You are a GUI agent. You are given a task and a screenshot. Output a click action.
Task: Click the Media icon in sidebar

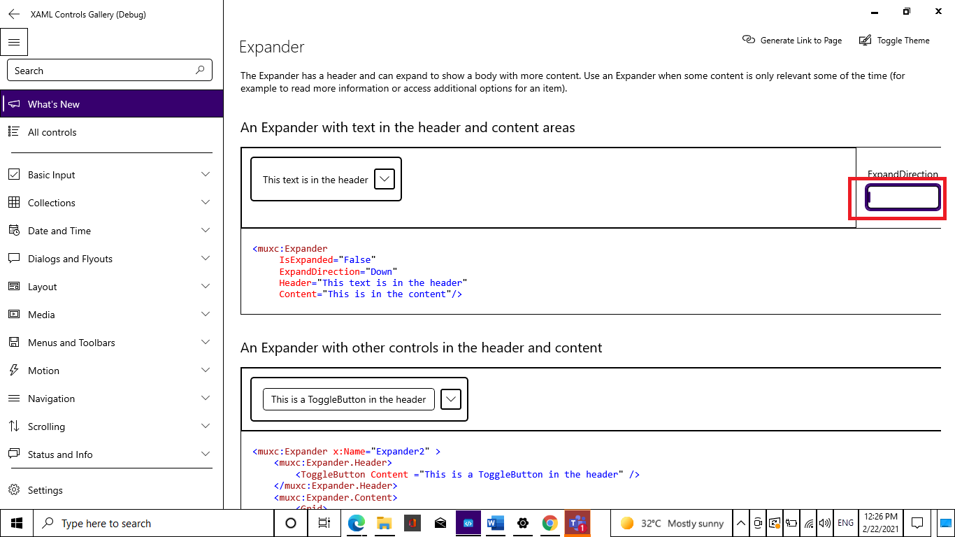coord(14,315)
